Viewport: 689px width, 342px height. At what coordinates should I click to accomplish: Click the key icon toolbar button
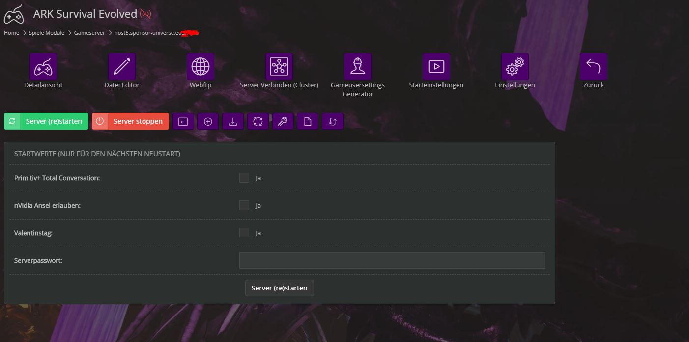pyautogui.click(x=283, y=122)
